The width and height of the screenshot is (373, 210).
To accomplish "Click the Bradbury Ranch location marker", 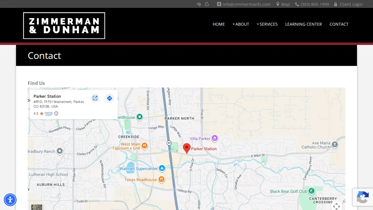I will point(60,151).
